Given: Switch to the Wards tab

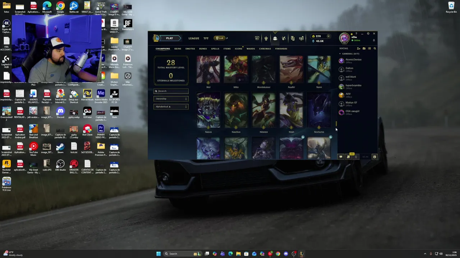Looking at the screenshot, I should (250, 49).
